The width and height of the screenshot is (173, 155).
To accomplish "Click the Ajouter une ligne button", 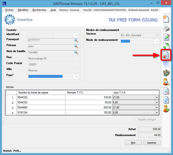I will [x=147, y=119].
